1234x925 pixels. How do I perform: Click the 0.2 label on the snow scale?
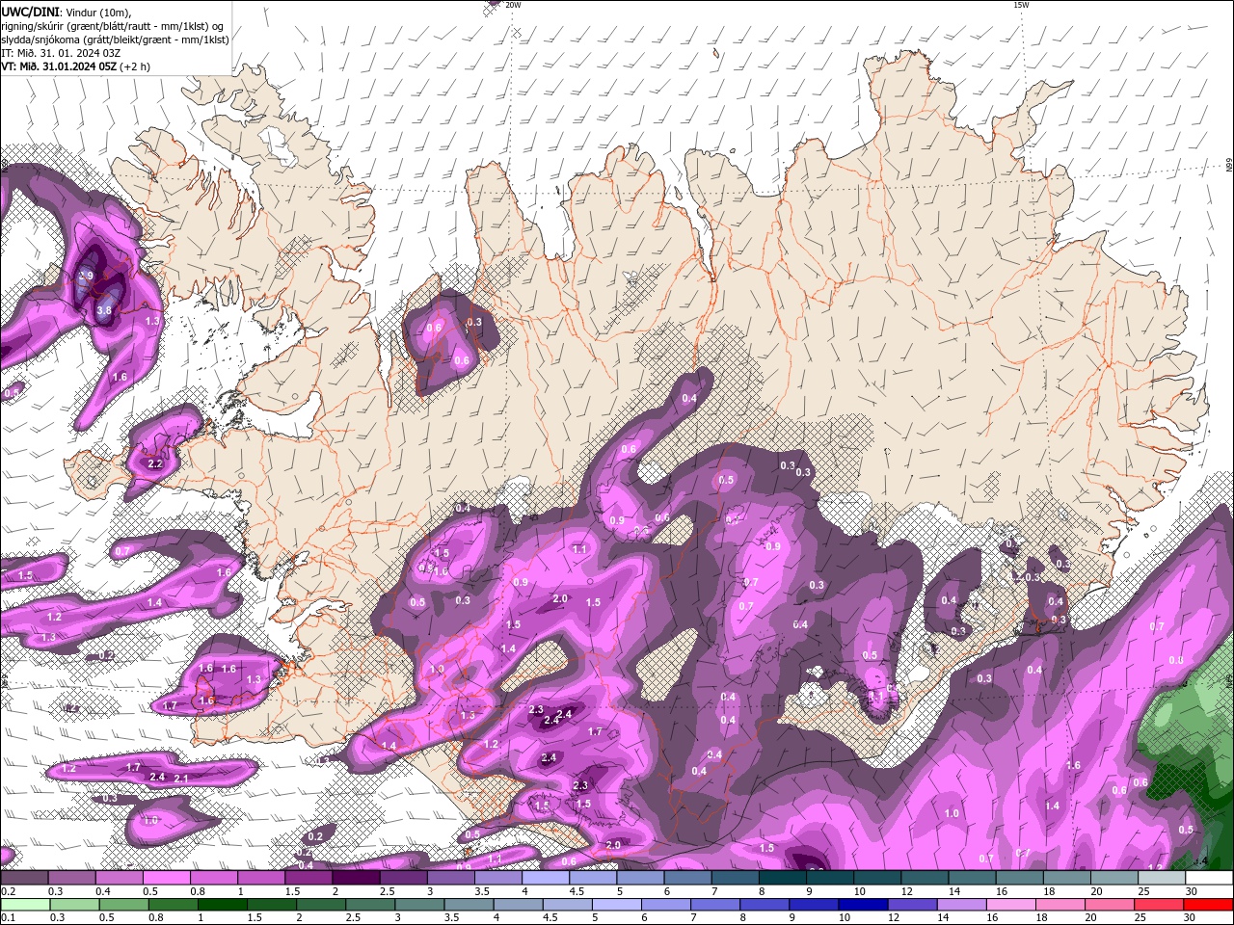(8, 891)
